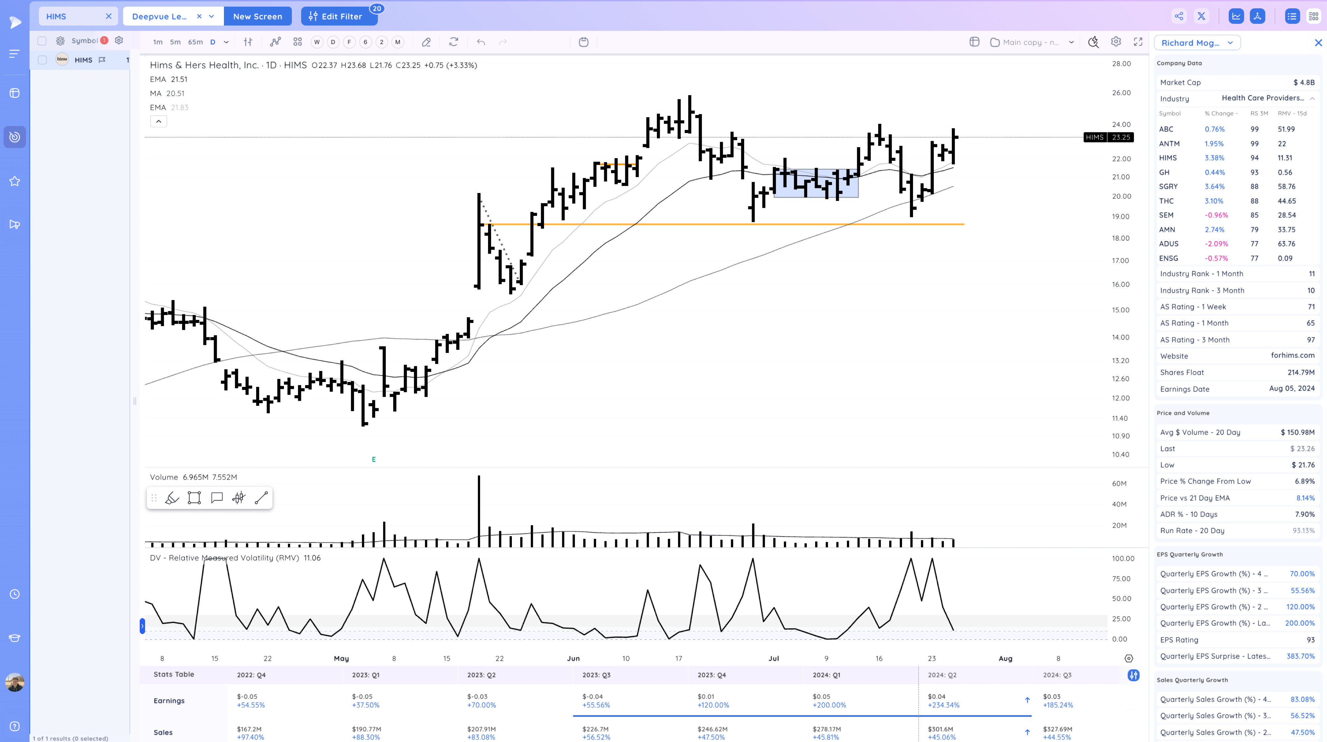Screen dimensions: 1327x742
Task: Select the rectangle drawing tool
Action: [194, 497]
